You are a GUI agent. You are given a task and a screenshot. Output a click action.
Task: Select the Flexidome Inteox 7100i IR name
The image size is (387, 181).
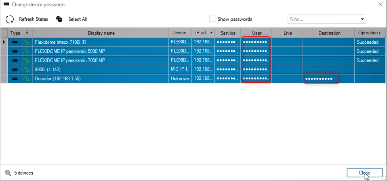61,42
